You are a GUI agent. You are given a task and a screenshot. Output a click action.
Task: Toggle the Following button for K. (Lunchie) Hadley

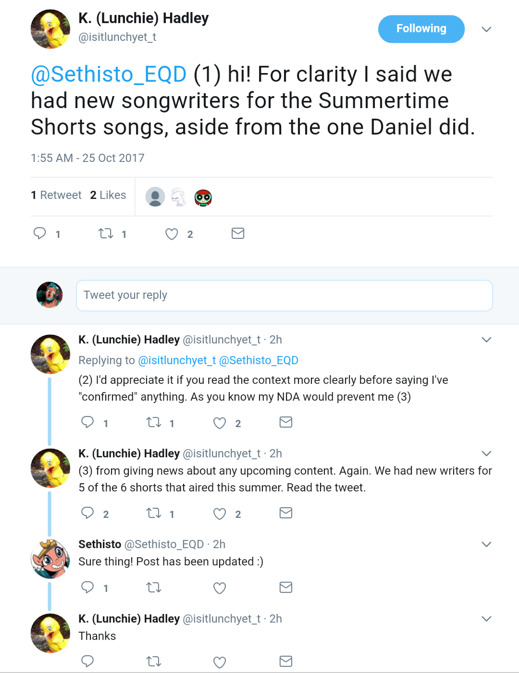tap(421, 29)
